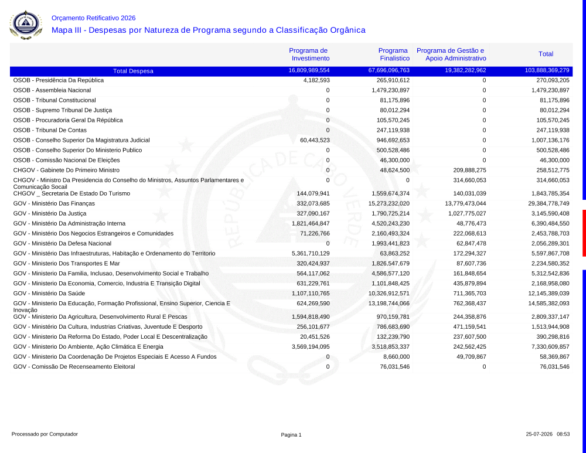Select row 'GOV - Ministerio Dos Transportes E Mar'
The image size is (586, 453).
[x=291, y=264]
